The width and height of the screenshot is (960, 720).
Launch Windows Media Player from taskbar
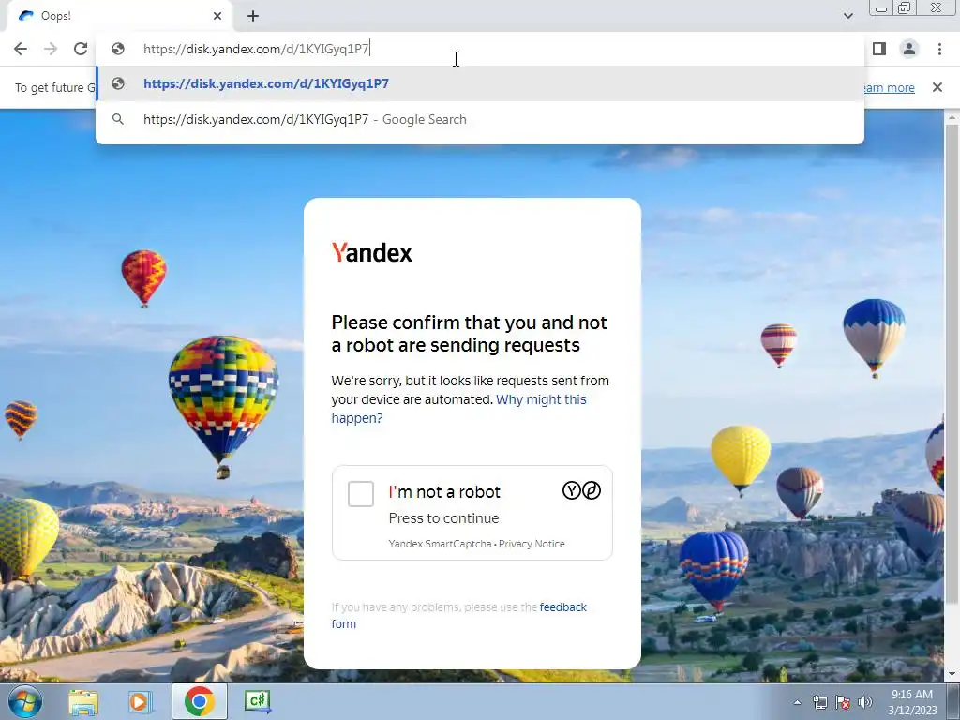pos(140,701)
